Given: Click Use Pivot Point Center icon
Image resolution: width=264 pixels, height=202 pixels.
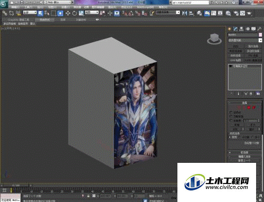Looking at the screenshot, I should 102,13.
